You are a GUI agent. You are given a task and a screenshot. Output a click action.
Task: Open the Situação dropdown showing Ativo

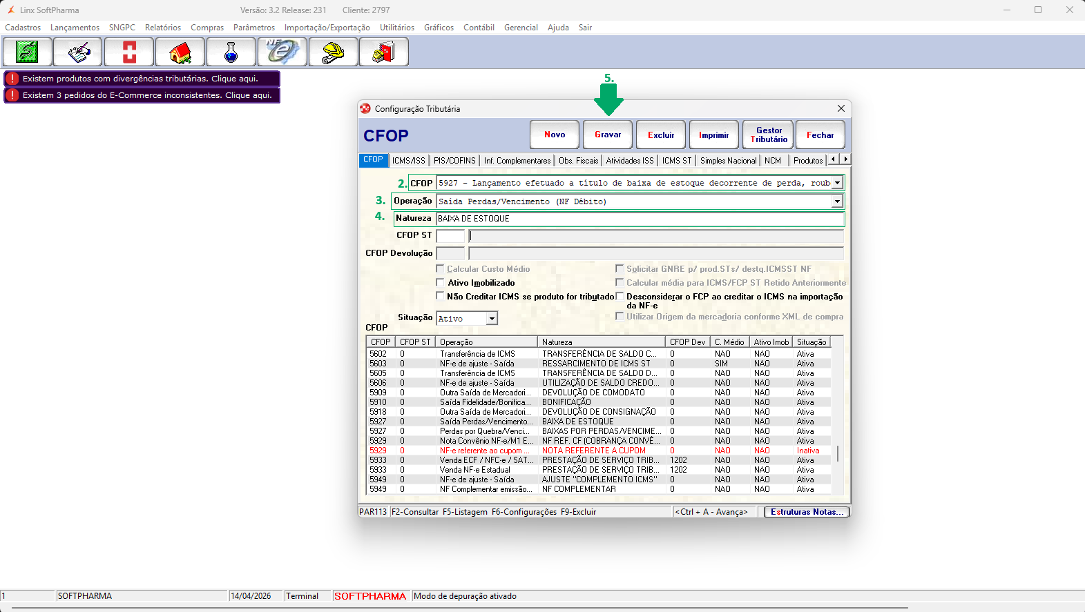point(492,319)
